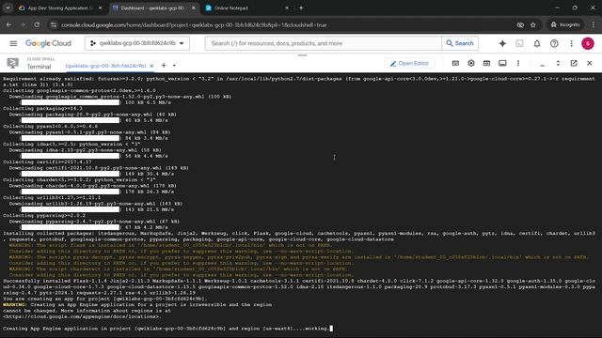
Task: Expand the new session dropdown arrow
Action: point(174,66)
